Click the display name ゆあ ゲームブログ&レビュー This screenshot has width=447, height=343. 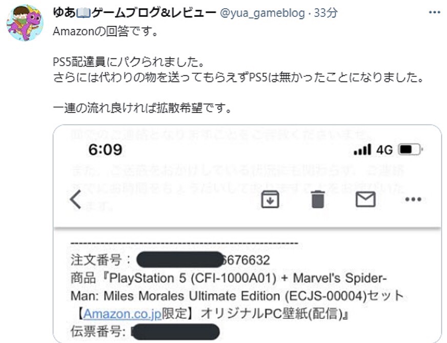point(134,12)
